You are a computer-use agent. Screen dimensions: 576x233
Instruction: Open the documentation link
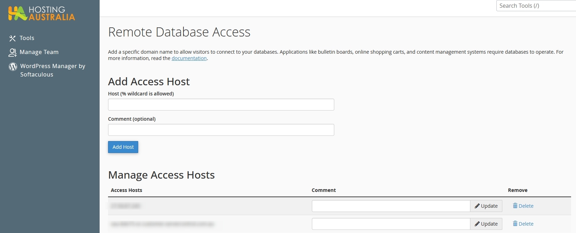189,58
